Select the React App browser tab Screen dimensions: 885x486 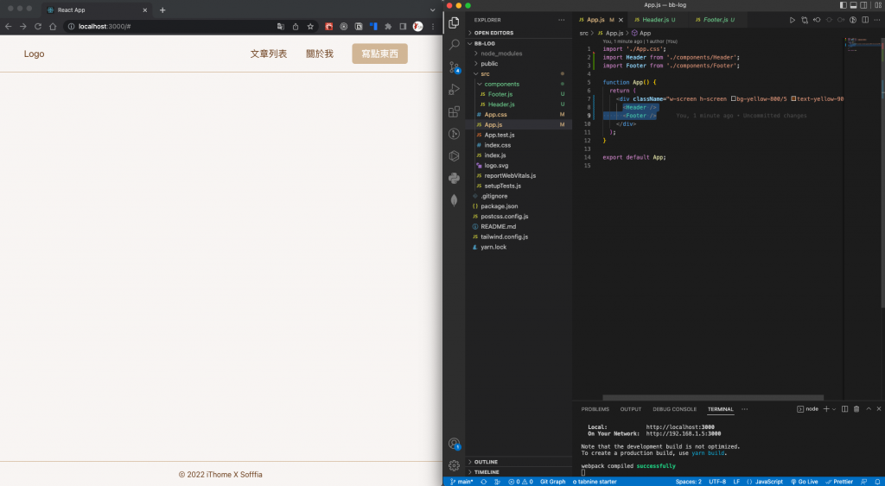[96, 10]
